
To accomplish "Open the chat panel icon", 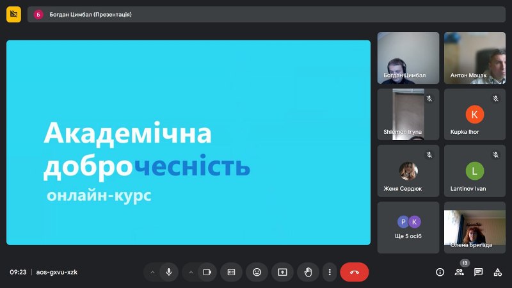I will click(478, 272).
